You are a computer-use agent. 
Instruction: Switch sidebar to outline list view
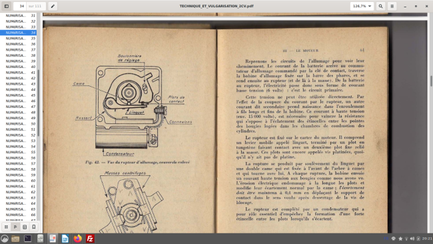(15, 227)
